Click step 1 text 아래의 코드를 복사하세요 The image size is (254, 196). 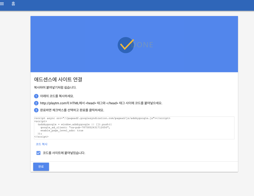[x=57, y=96]
